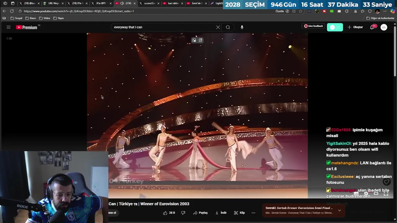Open the tab actions menu icon

click(13, 3)
